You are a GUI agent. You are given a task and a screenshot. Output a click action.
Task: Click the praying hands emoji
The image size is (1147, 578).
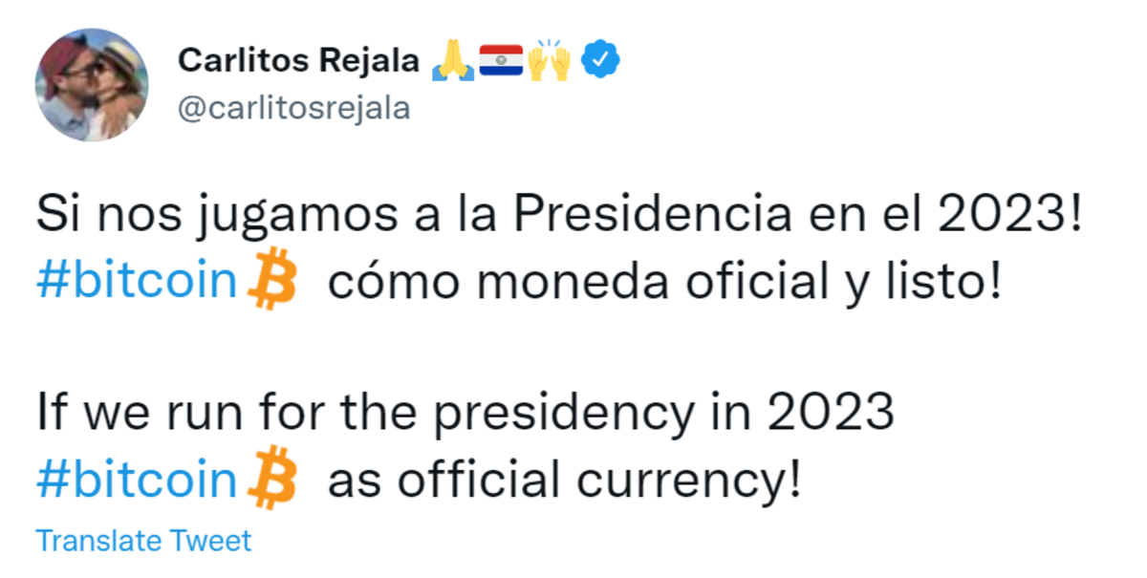pyautogui.click(x=453, y=62)
